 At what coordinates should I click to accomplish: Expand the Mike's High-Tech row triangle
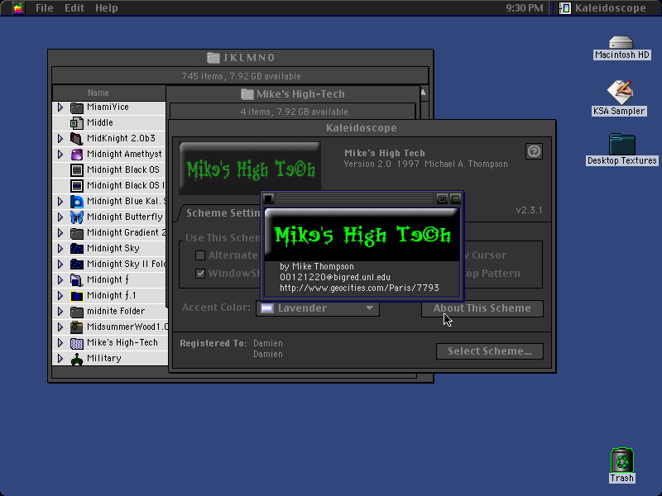60,342
